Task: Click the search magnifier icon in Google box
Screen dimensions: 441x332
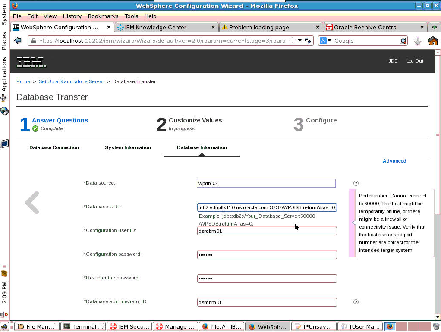Action: coord(403,41)
